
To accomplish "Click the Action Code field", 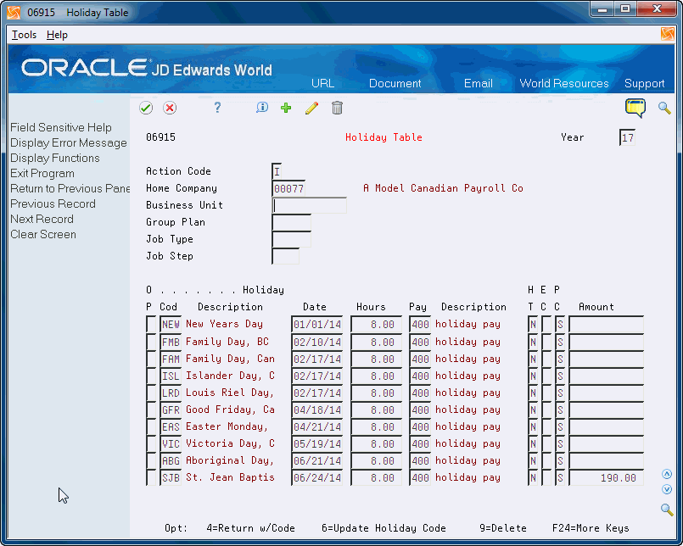I will click(277, 171).
